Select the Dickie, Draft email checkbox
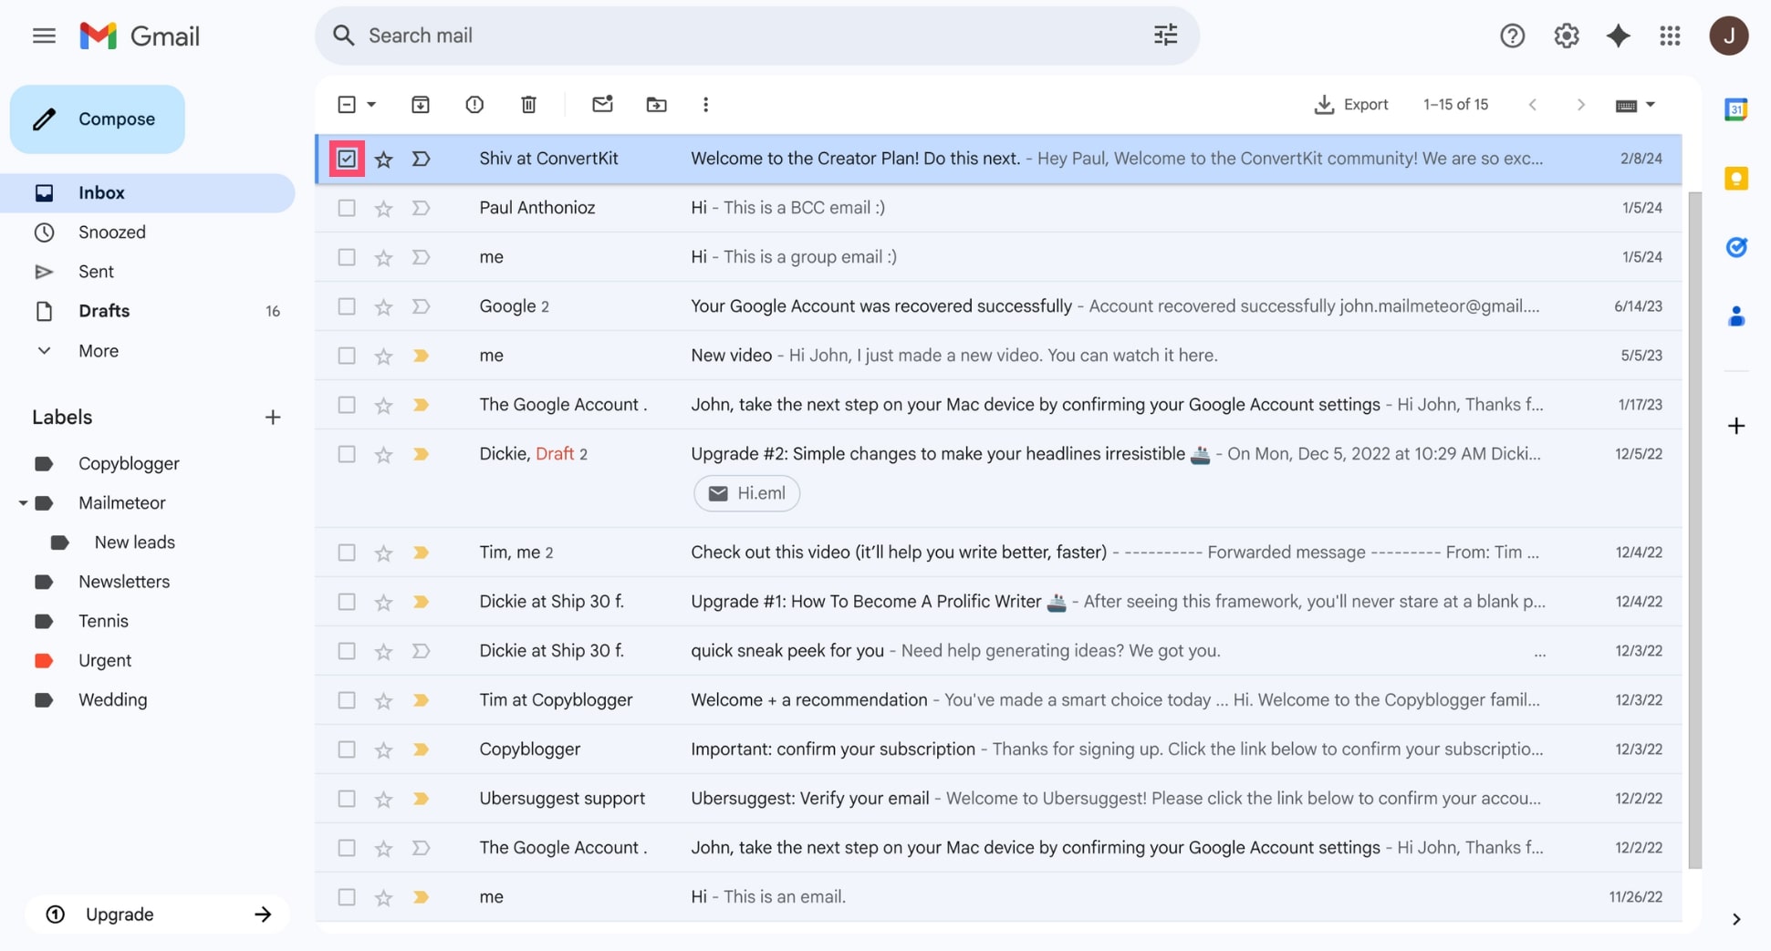1771x951 pixels. (x=347, y=454)
